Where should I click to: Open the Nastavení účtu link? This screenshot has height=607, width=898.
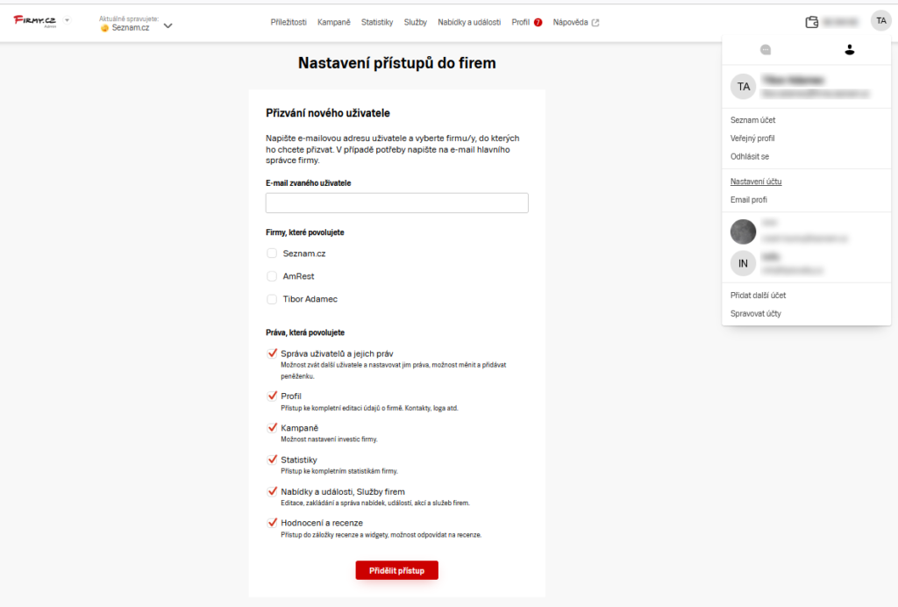(755, 182)
